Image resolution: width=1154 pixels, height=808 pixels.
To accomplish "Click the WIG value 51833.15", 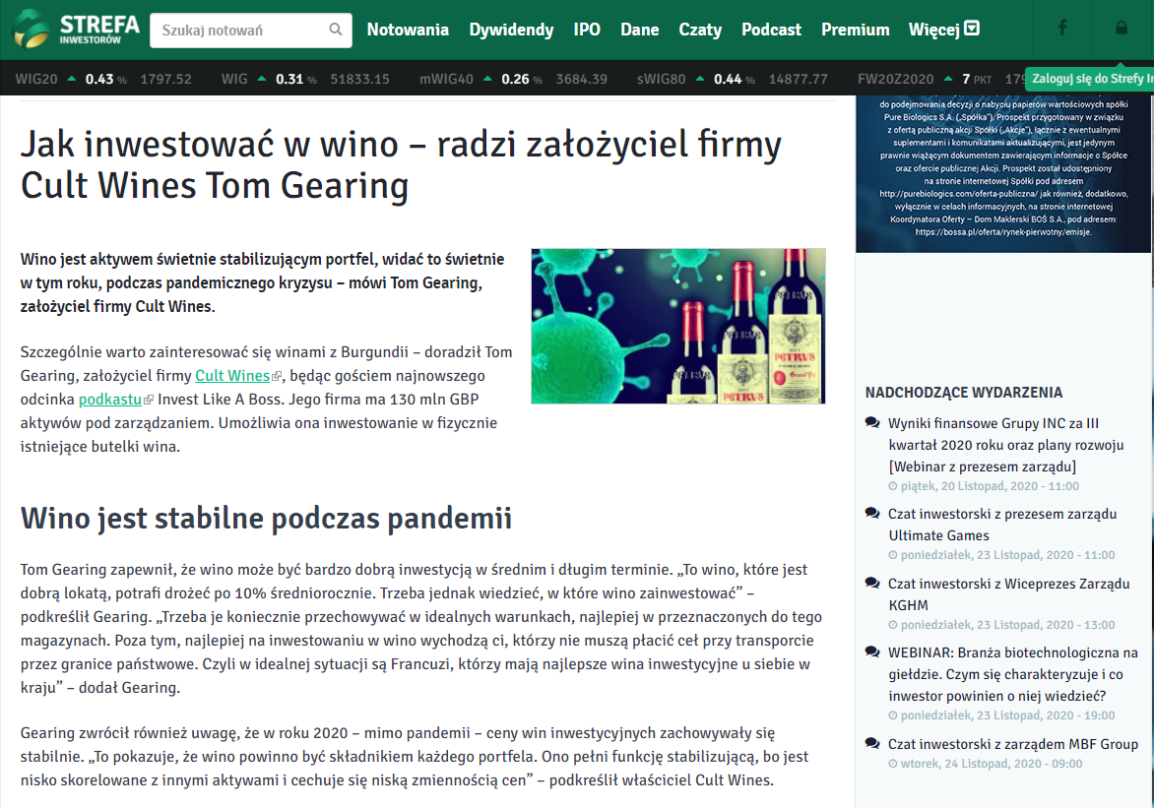I will (x=360, y=79).
